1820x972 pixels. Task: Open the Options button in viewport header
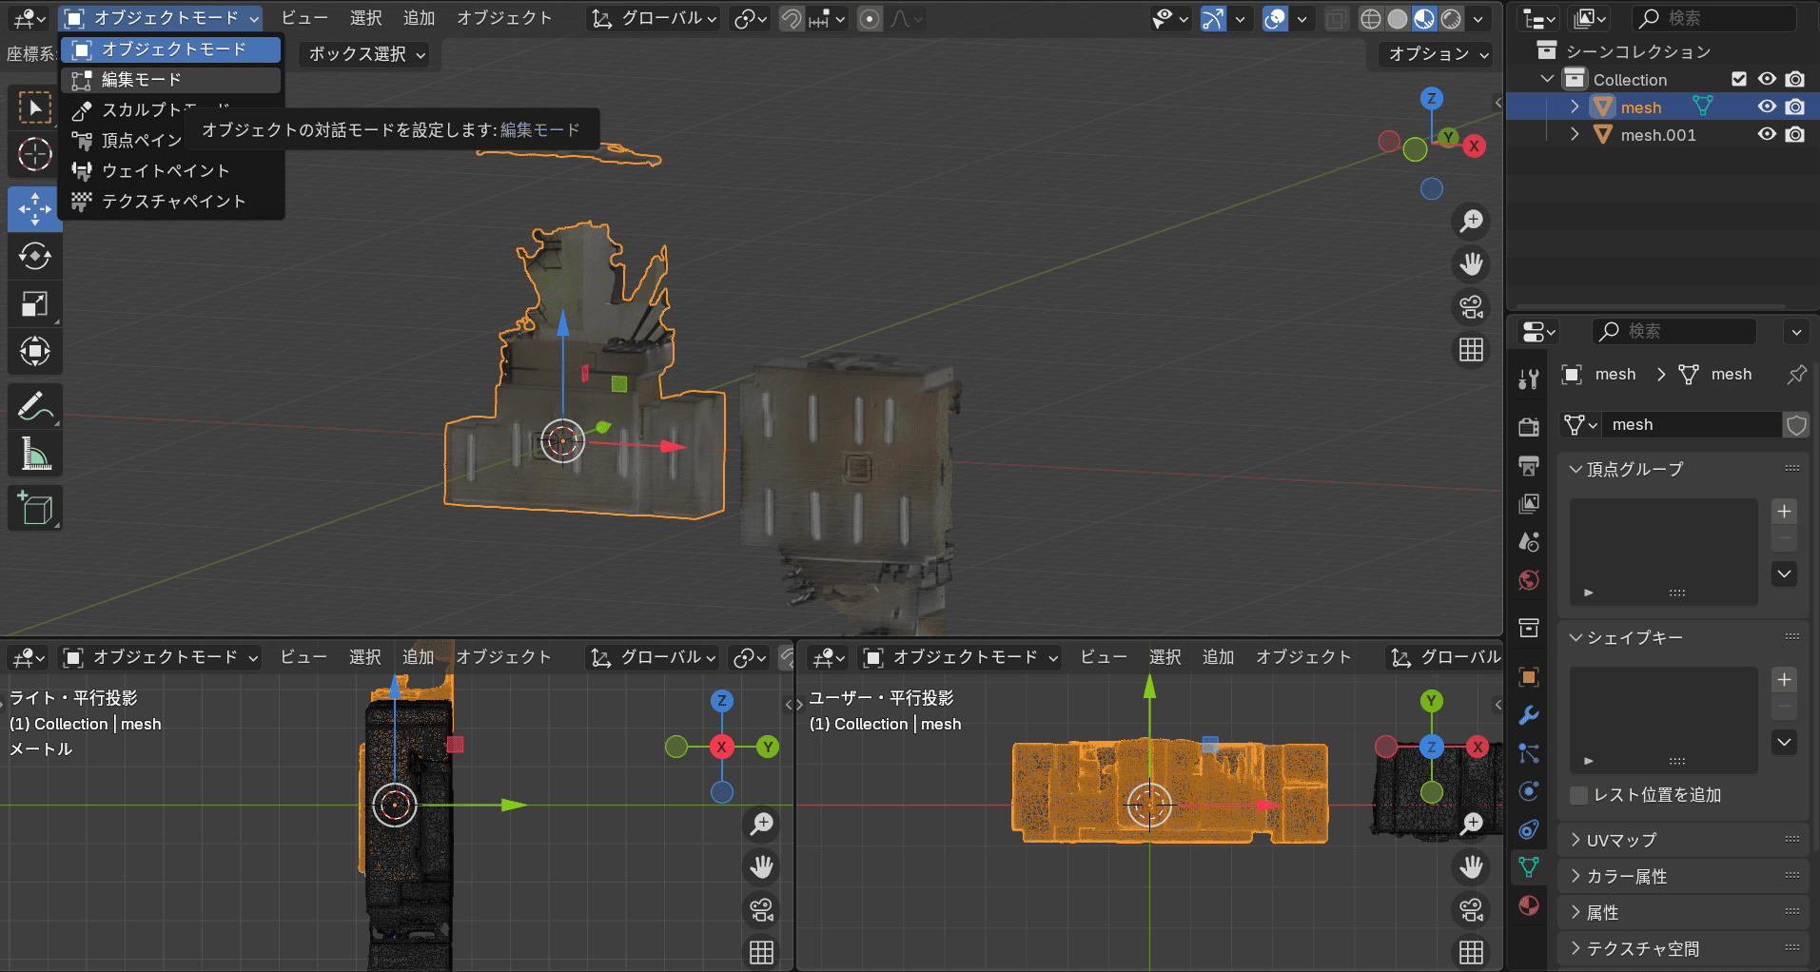point(1437,54)
